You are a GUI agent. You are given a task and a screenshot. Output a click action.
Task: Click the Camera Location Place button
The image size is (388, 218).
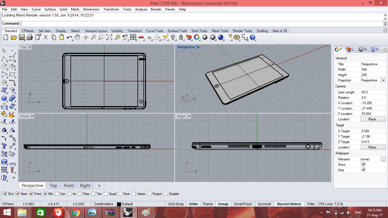tap(373, 119)
